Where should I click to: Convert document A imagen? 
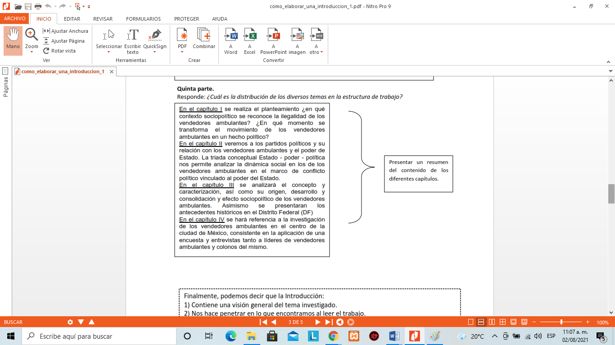point(297,41)
